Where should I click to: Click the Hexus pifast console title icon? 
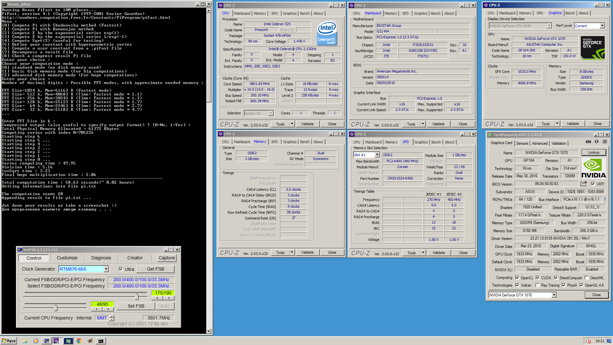[4, 4]
